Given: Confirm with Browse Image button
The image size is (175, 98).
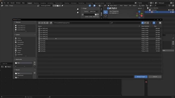Looking at the screenshot, I should click(141, 77).
